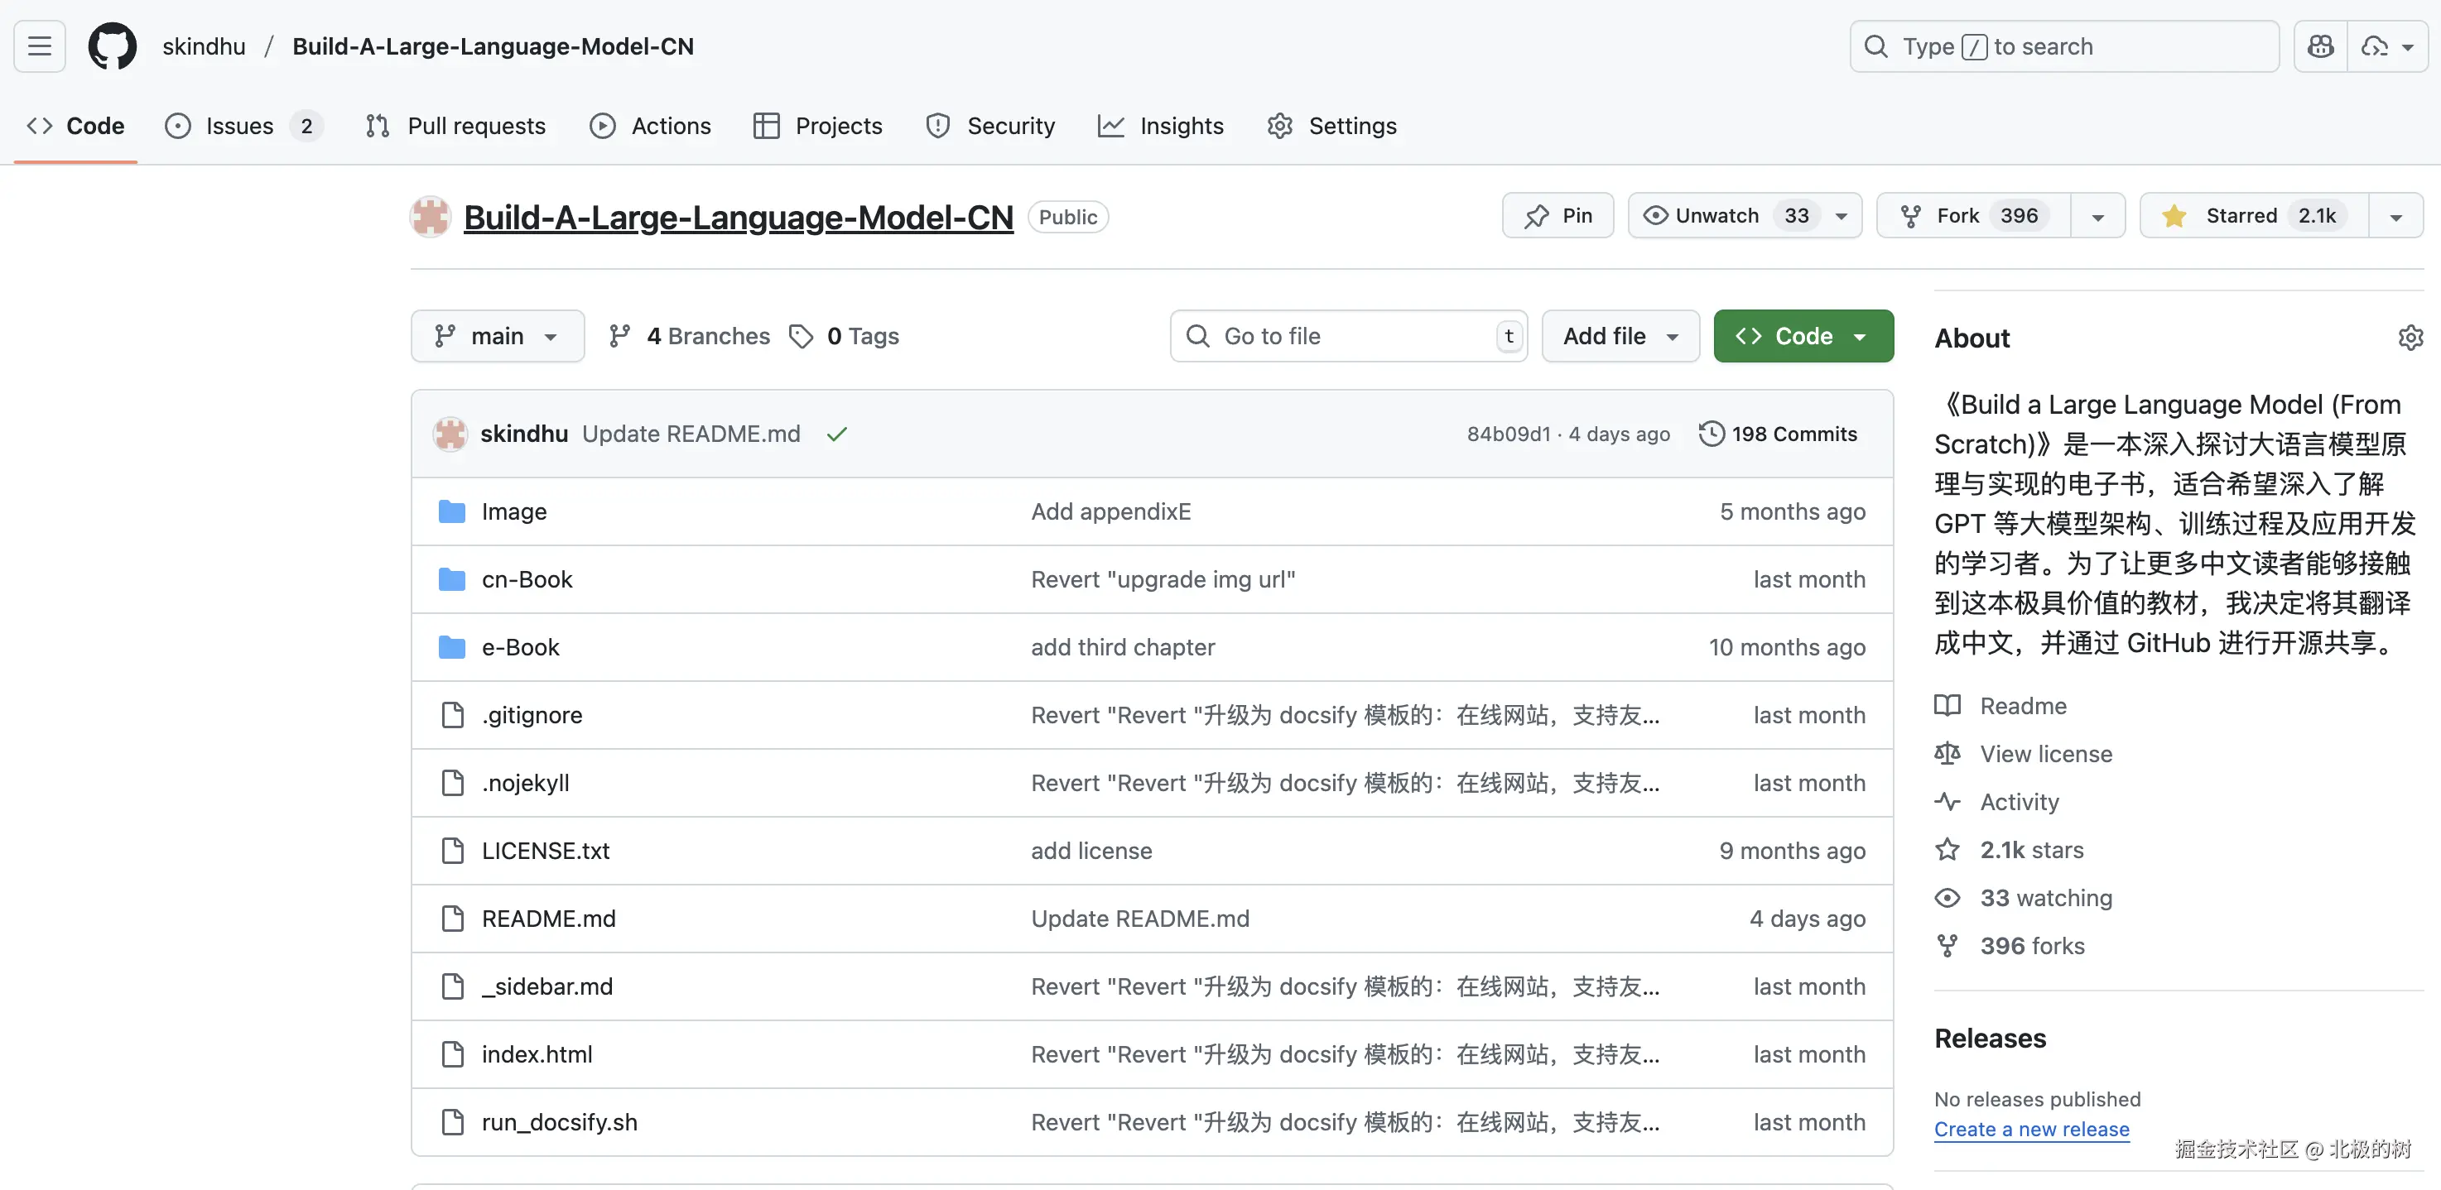Open the README.md file
Viewport: 2441px width, 1190px height.
[x=547, y=919]
